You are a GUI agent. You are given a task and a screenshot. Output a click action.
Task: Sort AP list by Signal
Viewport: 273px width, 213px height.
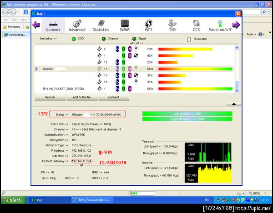(x=134, y=39)
